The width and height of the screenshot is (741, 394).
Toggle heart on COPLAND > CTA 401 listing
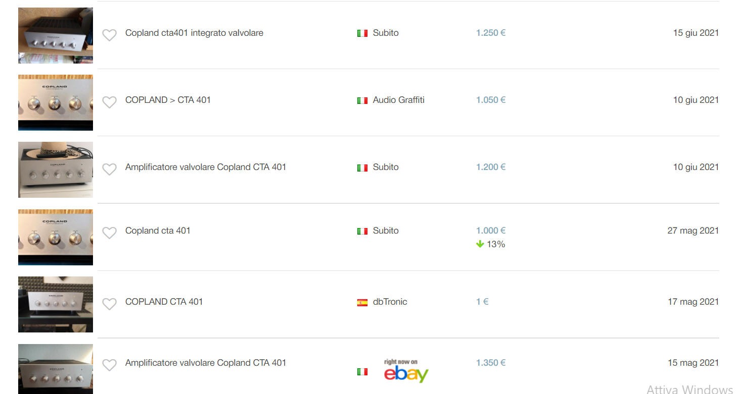(x=109, y=102)
